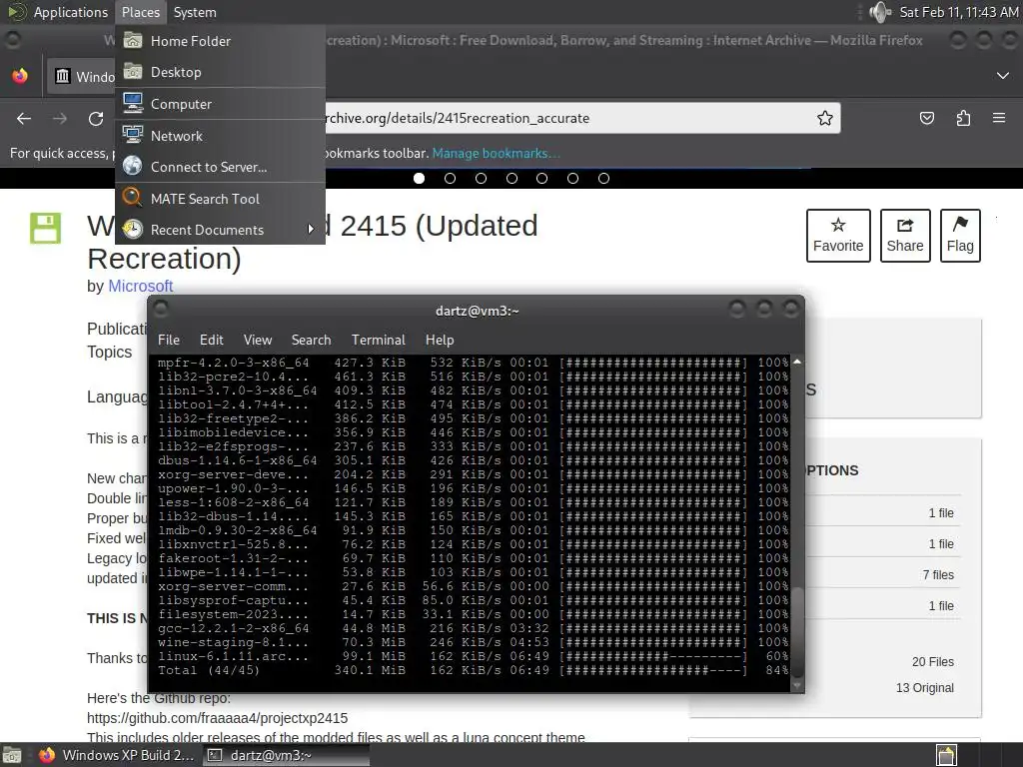This screenshot has height=767, width=1023.
Task: Click the terminal vertical scrollbar thumb
Action: [796, 633]
